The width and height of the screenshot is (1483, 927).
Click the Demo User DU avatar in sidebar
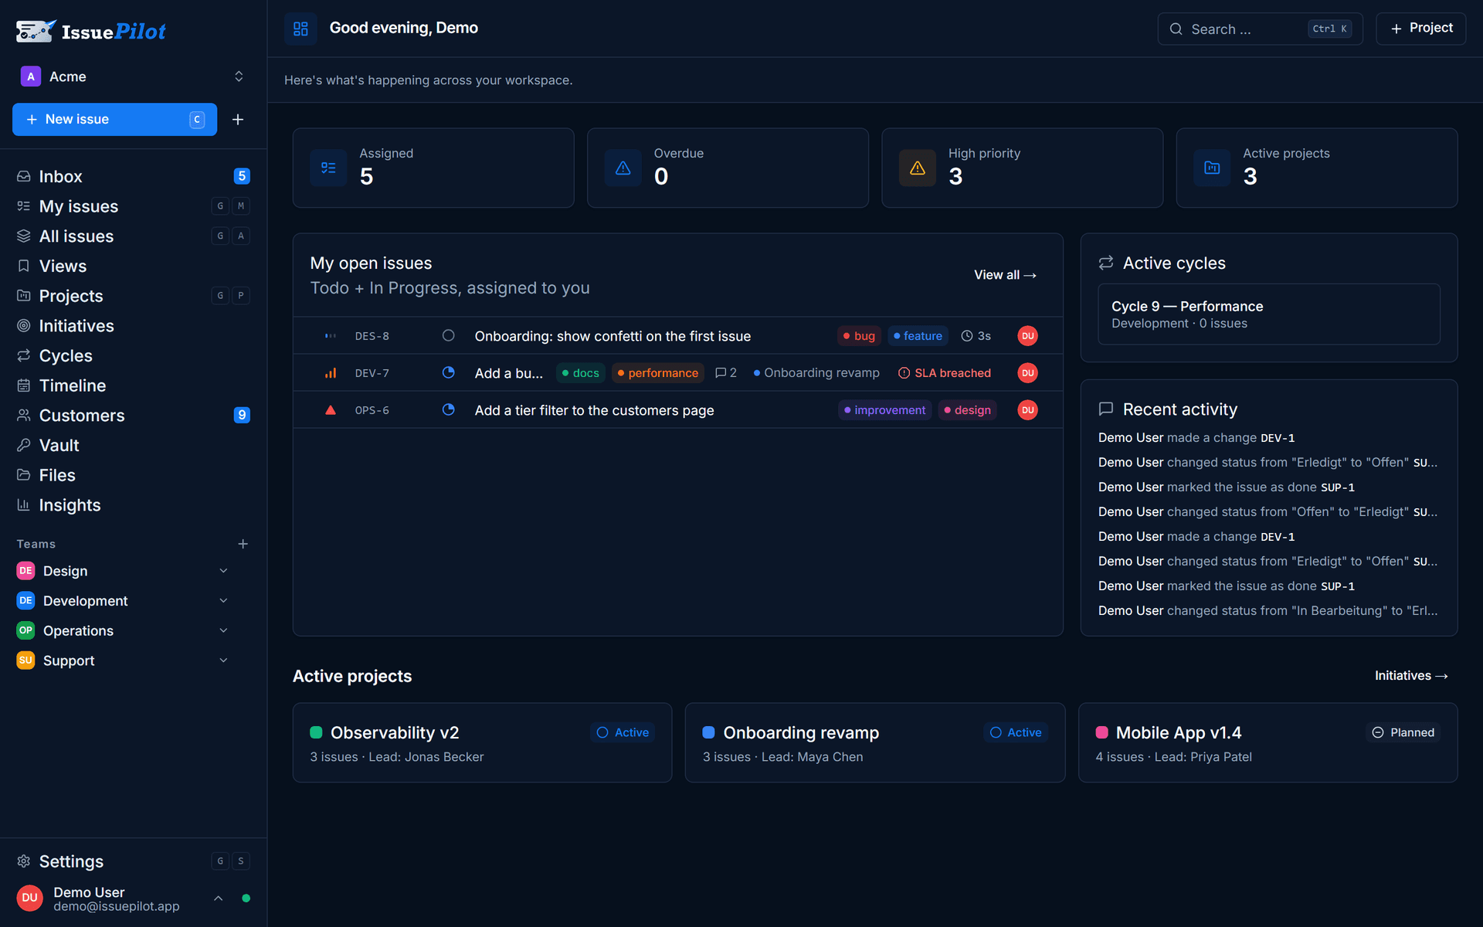point(30,898)
